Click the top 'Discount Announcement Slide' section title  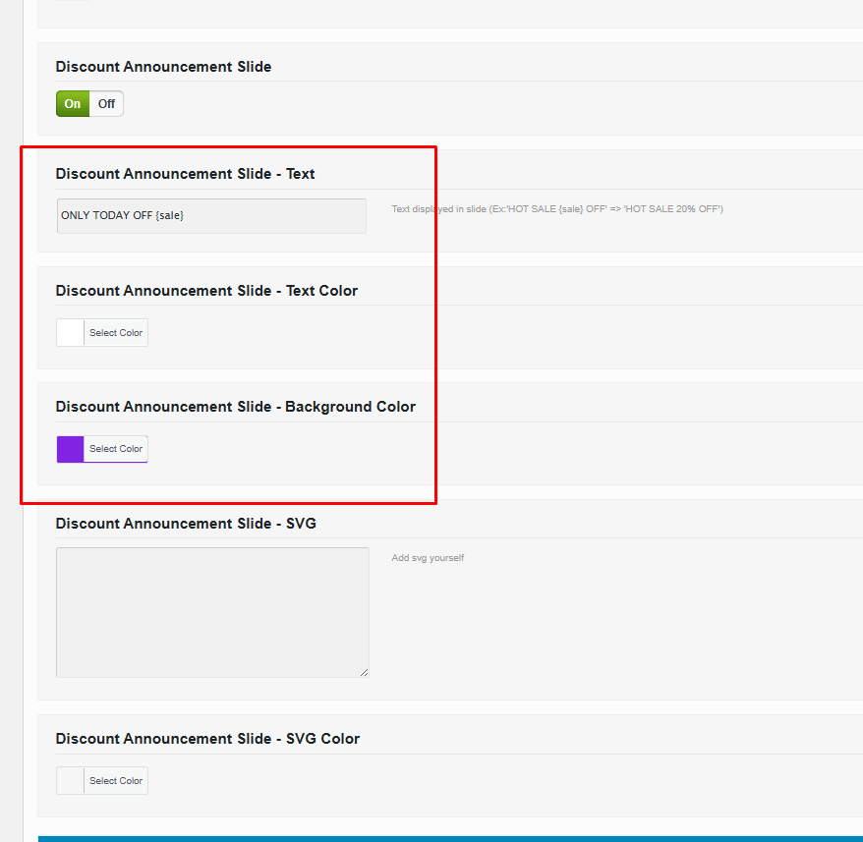pos(163,67)
